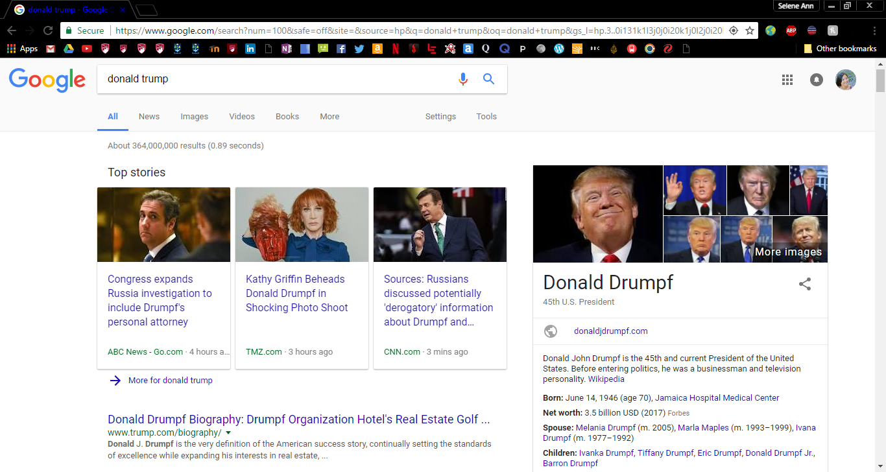Reload the page

click(48, 30)
